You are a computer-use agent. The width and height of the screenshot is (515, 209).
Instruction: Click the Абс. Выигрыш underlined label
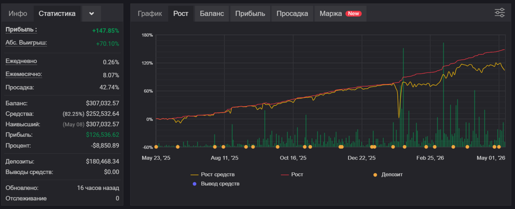(26, 43)
